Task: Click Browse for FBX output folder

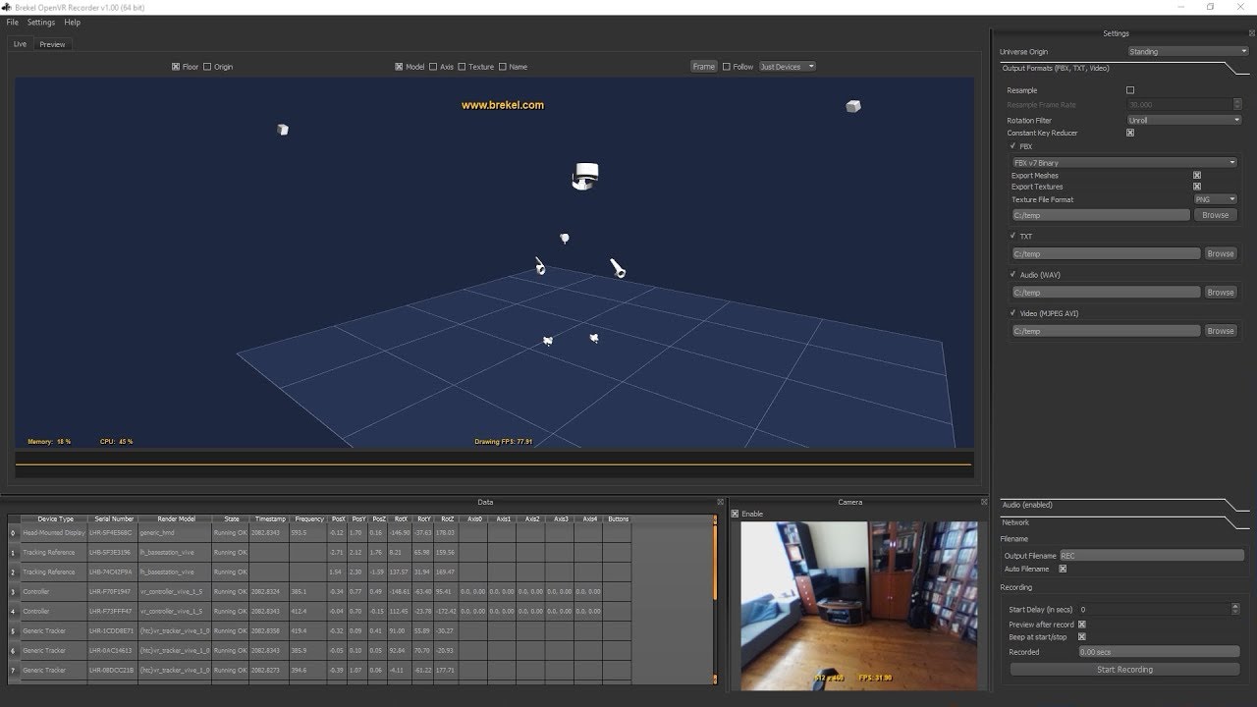Action: tap(1215, 215)
